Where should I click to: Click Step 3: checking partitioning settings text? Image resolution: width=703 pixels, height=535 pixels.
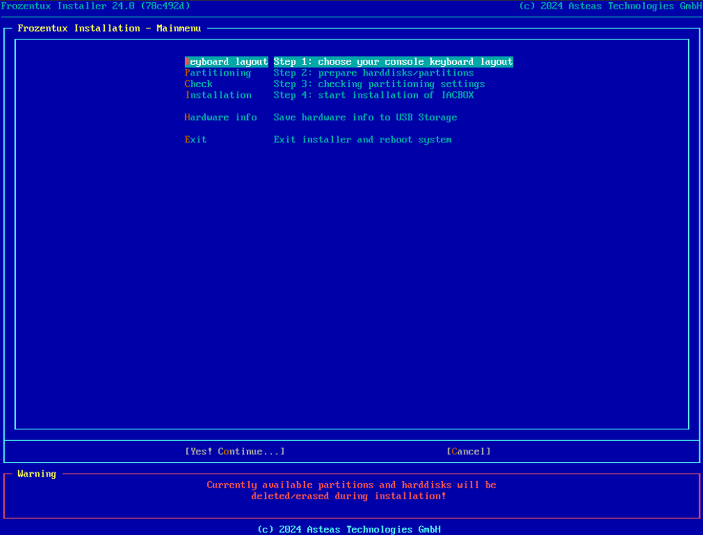pos(379,84)
